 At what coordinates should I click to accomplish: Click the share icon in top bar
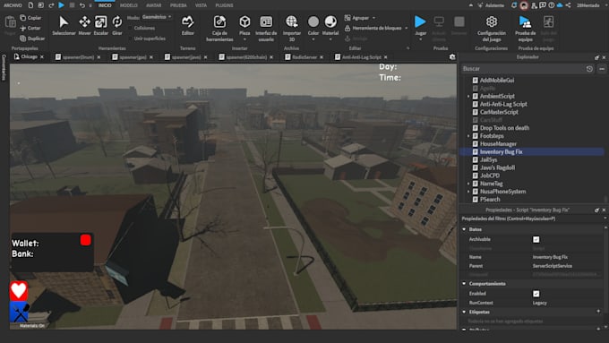pos(568,5)
